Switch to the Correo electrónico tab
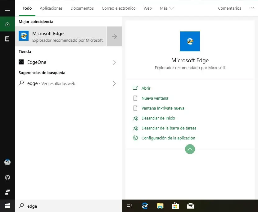Screen dimensions: 258x212 tap(119, 8)
